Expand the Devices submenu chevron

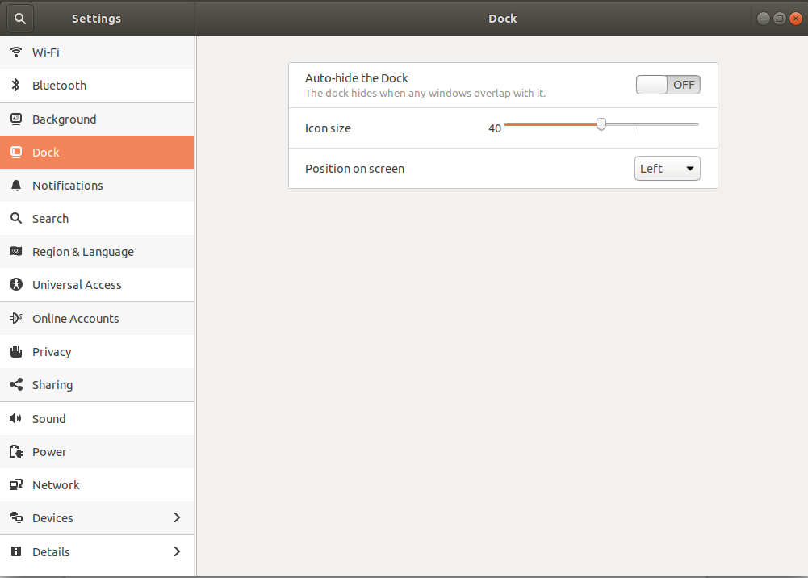tap(177, 518)
